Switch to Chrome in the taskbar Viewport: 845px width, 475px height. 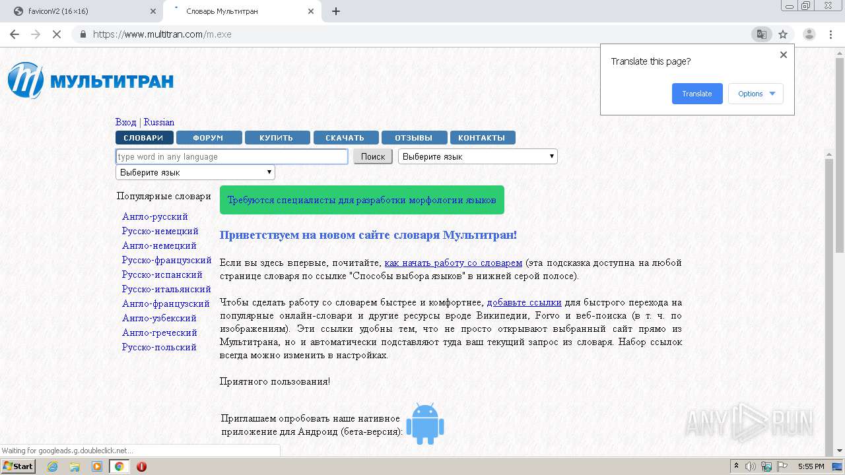point(119,466)
